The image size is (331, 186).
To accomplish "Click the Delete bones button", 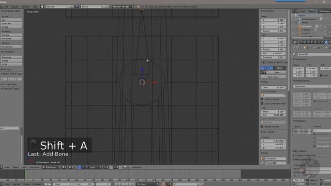I will coord(11,27).
